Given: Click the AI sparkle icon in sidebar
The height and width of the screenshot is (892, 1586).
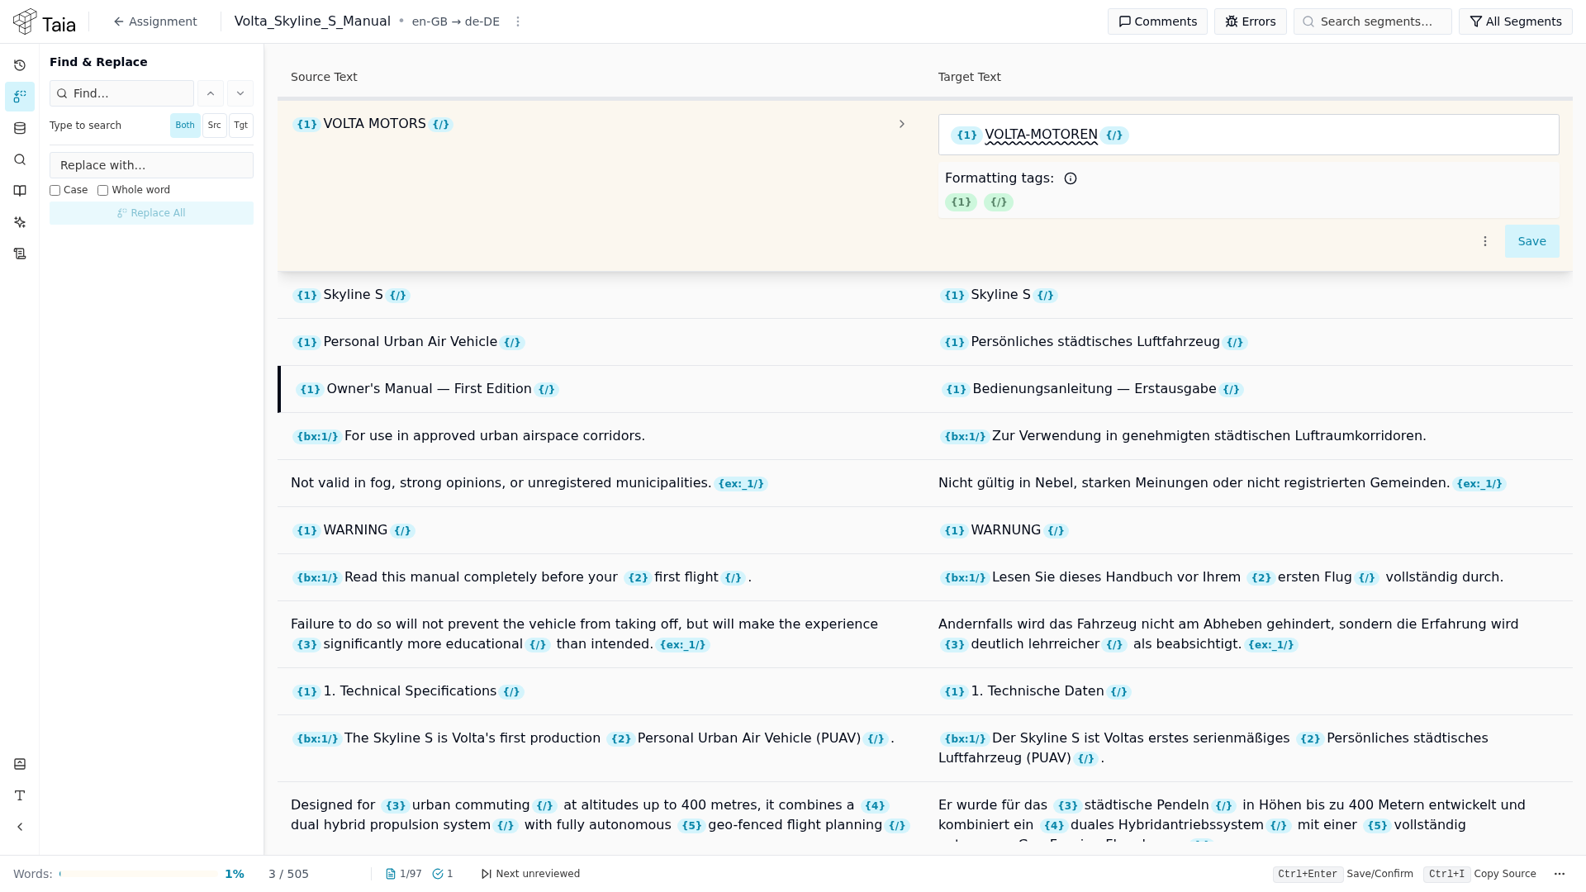Looking at the screenshot, I should (x=20, y=222).
